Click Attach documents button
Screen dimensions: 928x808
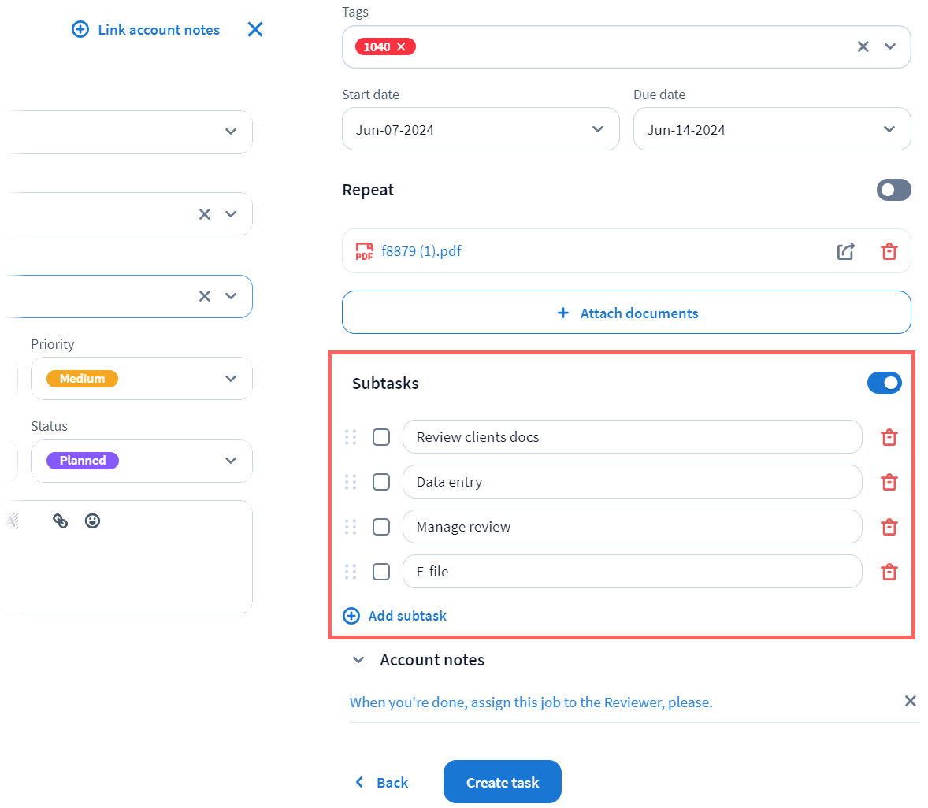(x=626, y=313)
